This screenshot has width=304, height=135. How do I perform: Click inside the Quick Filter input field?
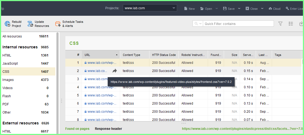pos(238,24)
